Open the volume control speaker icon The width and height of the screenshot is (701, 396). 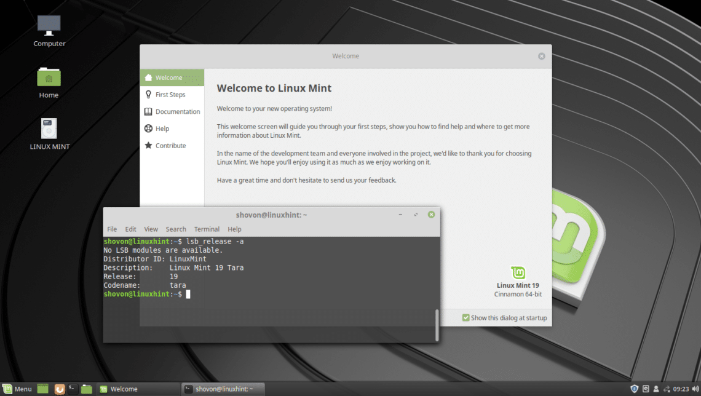pos(694,389)
